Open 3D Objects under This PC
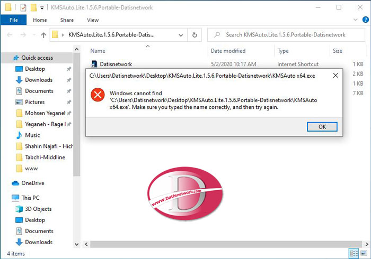The image size is (371, 259). click(x=38, y=209)
